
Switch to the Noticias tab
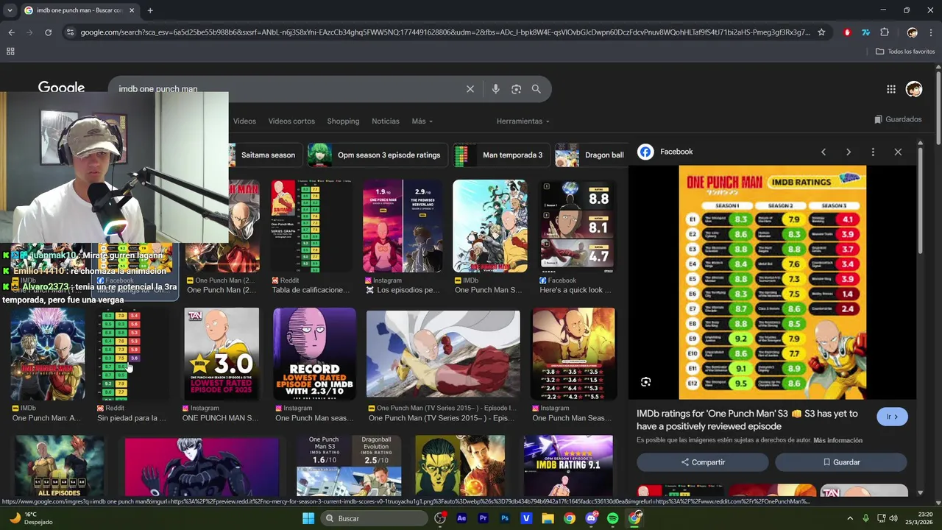point(386,121)
